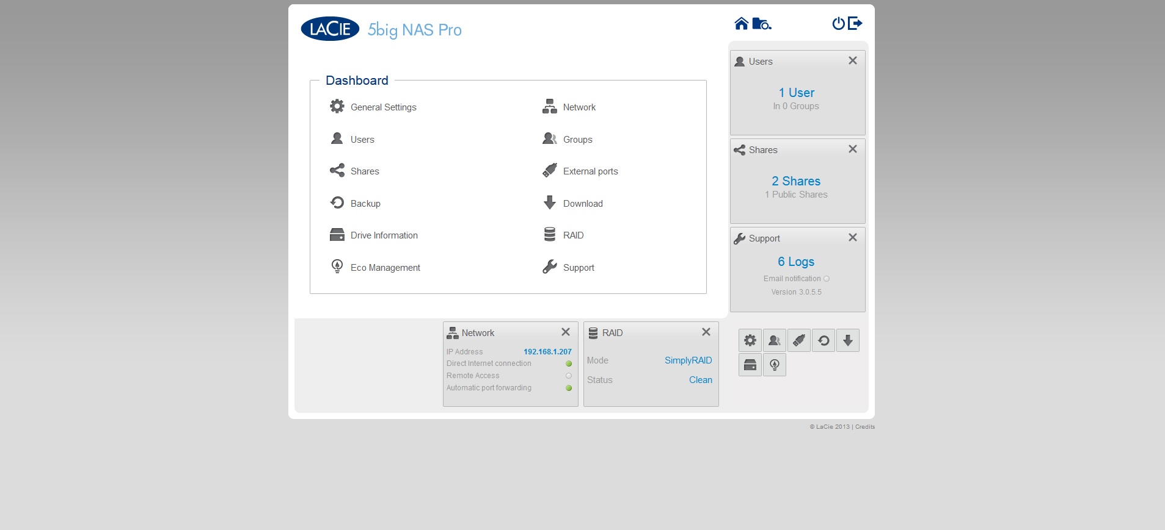Click the Users widget header icon

click(740, 62)
